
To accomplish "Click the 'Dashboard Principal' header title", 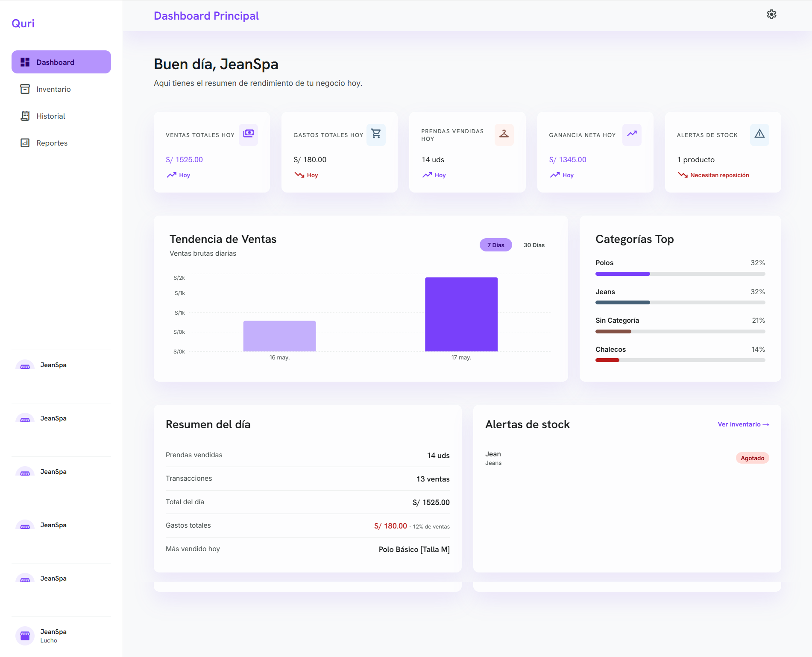I will click(x=206, y=16).
